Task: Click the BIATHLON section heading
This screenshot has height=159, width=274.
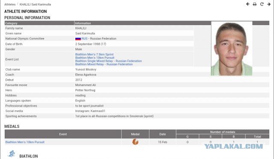Action: click(x=29, y=156)
